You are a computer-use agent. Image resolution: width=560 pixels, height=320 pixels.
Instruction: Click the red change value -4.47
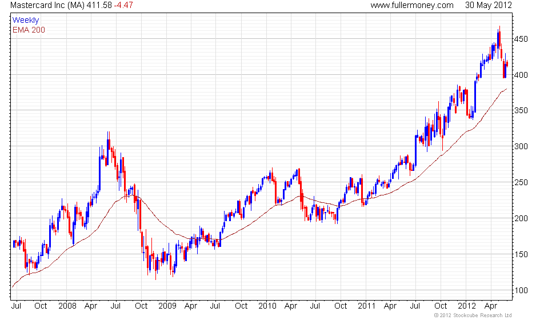click(123, 5)
